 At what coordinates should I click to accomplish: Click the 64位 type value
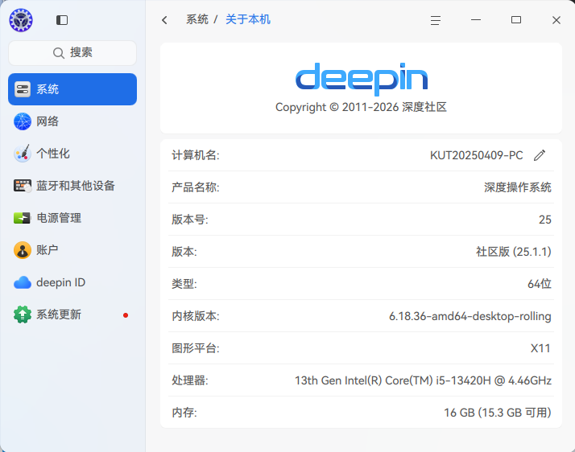[540, 284]
